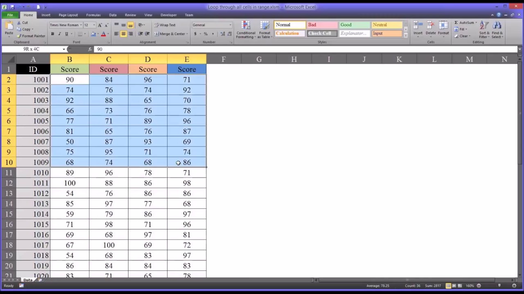The width and height of the screenshot is (524, 294).
Task: Apply the Percent style format
Action: click(206, 34)
